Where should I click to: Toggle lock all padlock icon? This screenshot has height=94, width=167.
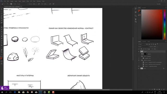pyautogui.click(x=149, y=49)
